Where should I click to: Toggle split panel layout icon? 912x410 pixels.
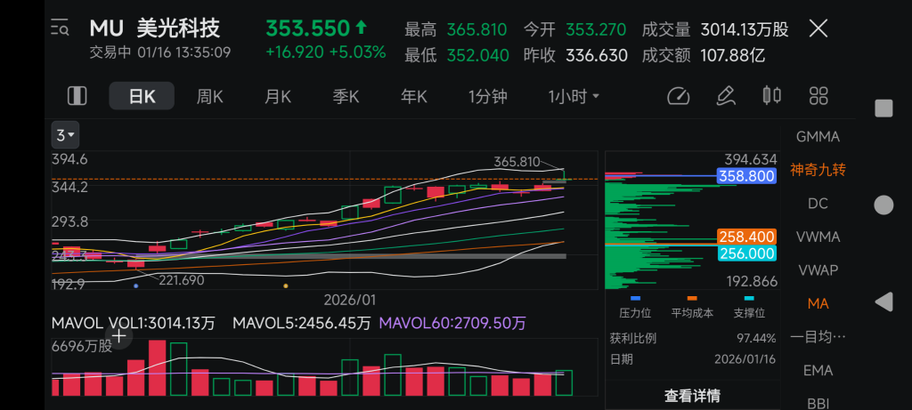coord(77,96)
